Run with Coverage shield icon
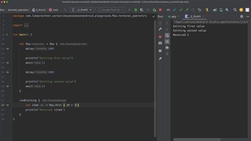Image resolution: width=251 pixels, height=141 pixels. tap(142, 10)
